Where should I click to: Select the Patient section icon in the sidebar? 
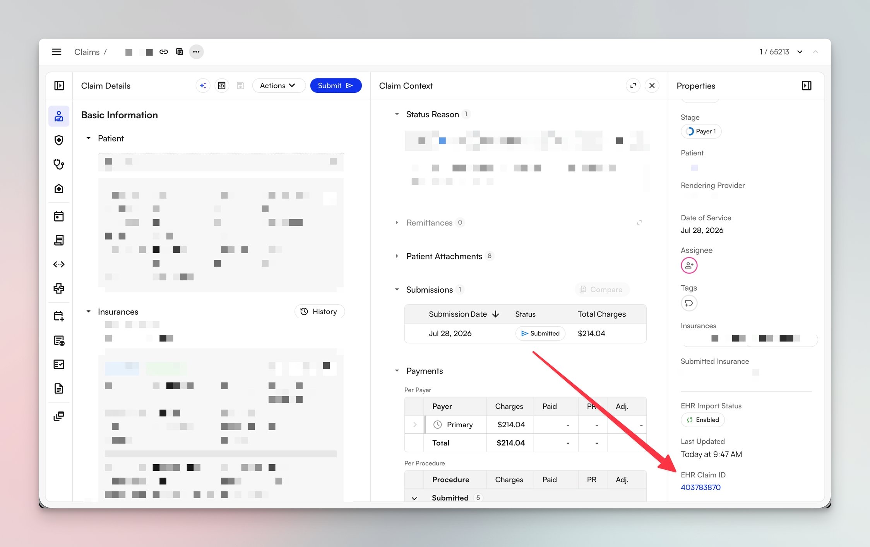pyautogui.click(x=59, y=116)
